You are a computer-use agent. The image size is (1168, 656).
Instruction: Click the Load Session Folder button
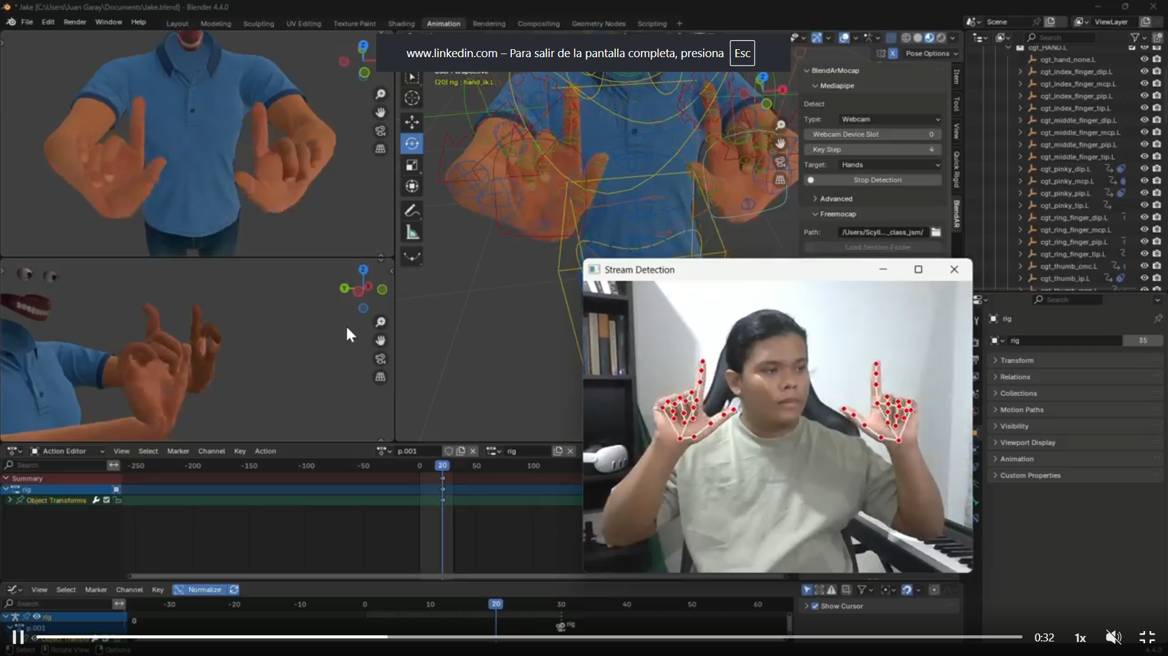coord(877,247)
